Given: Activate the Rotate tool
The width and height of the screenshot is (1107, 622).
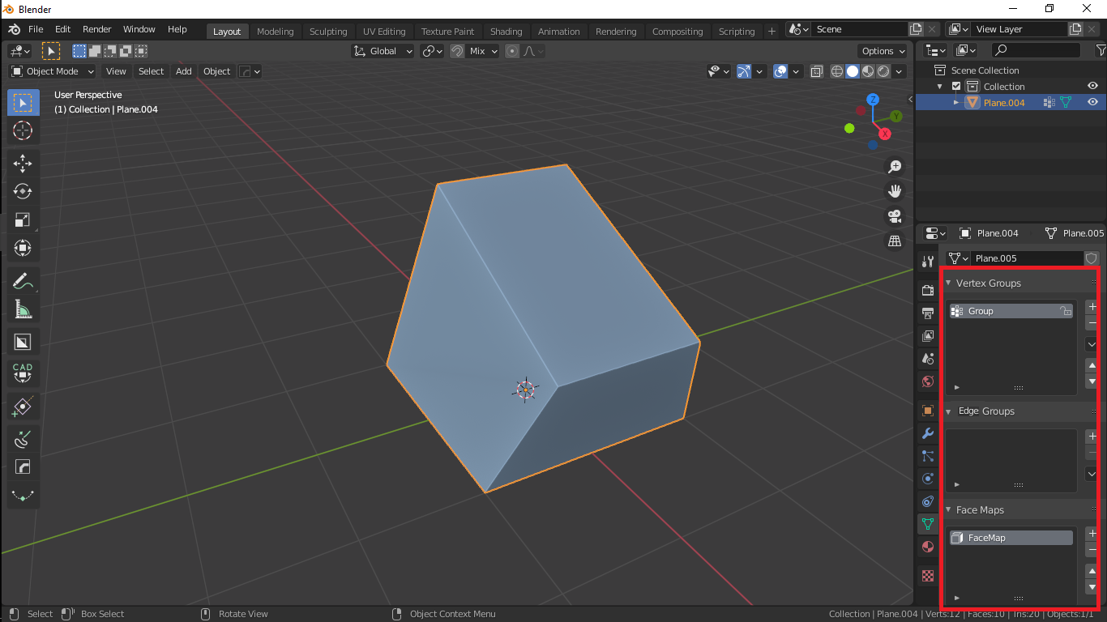Looking at the screenshot, I should (x=23, y=192).
